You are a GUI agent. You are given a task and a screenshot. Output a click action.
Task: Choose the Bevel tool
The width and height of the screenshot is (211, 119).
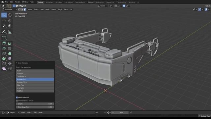pos(4,49)
